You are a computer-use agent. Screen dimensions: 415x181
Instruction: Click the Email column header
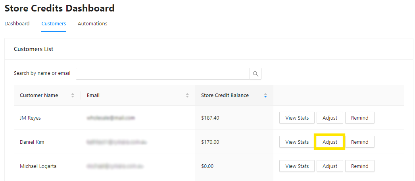pyautogui.click(x=138, y=95)
